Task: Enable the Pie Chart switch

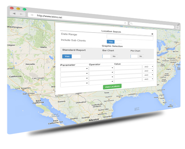Action: [137, 56]
